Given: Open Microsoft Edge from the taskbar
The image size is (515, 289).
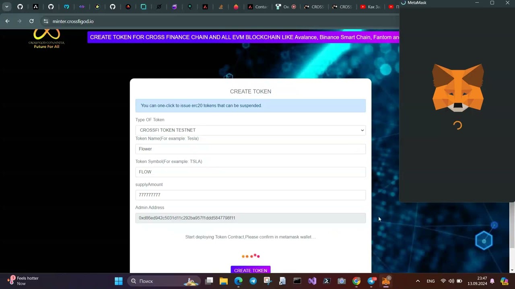Looking at the screenshot, I should (239, 281).
